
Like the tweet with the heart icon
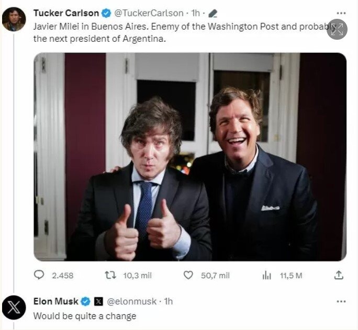tap(188, 275)
